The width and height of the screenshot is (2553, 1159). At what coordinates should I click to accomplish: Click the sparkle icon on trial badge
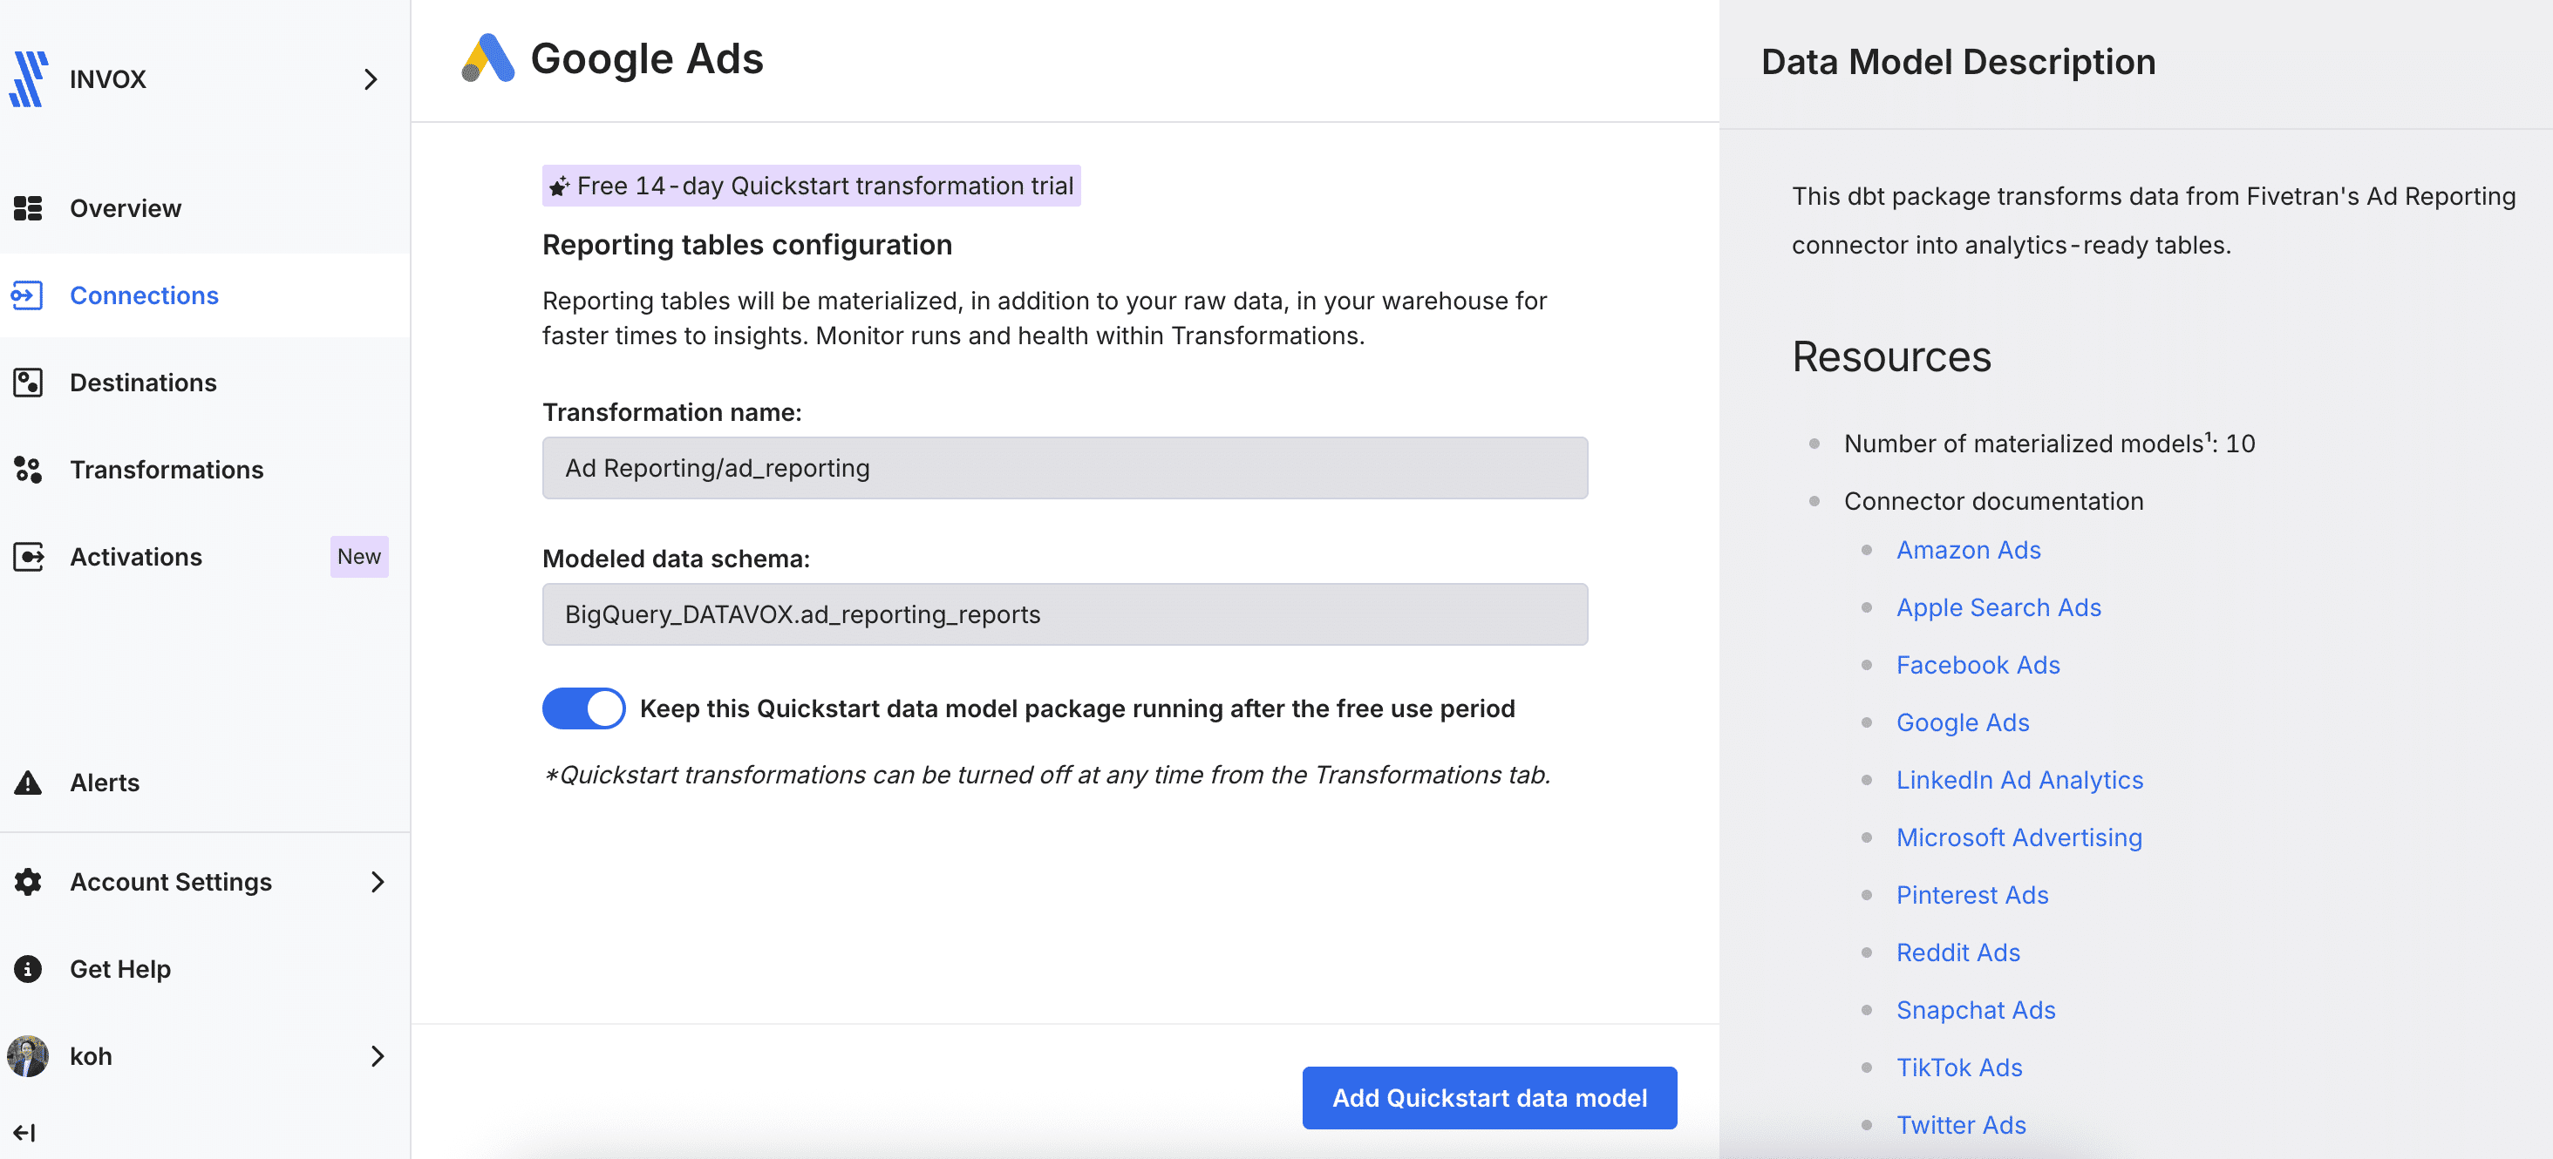560,186
